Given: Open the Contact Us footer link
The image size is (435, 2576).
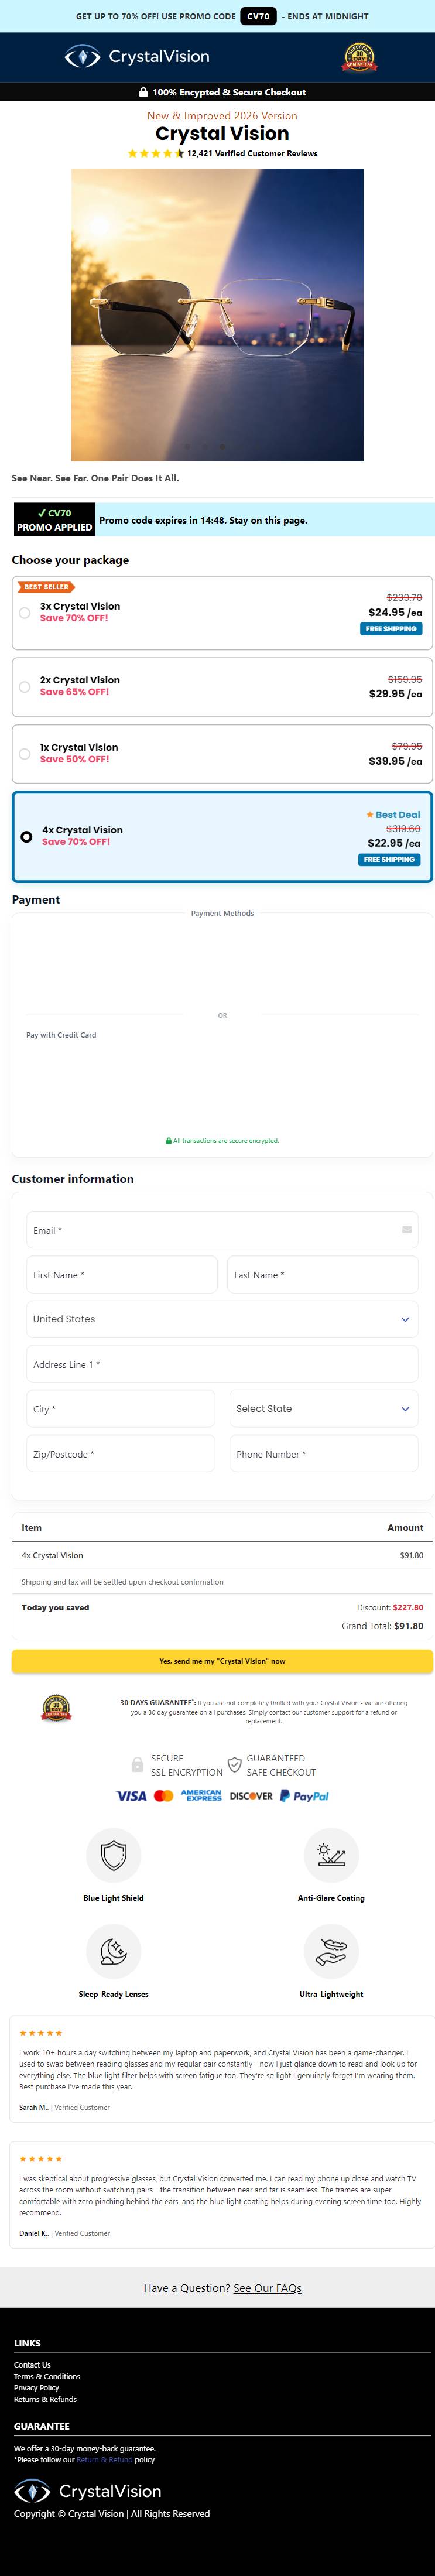Looking at the screenshot, I should coord(32,2365).
